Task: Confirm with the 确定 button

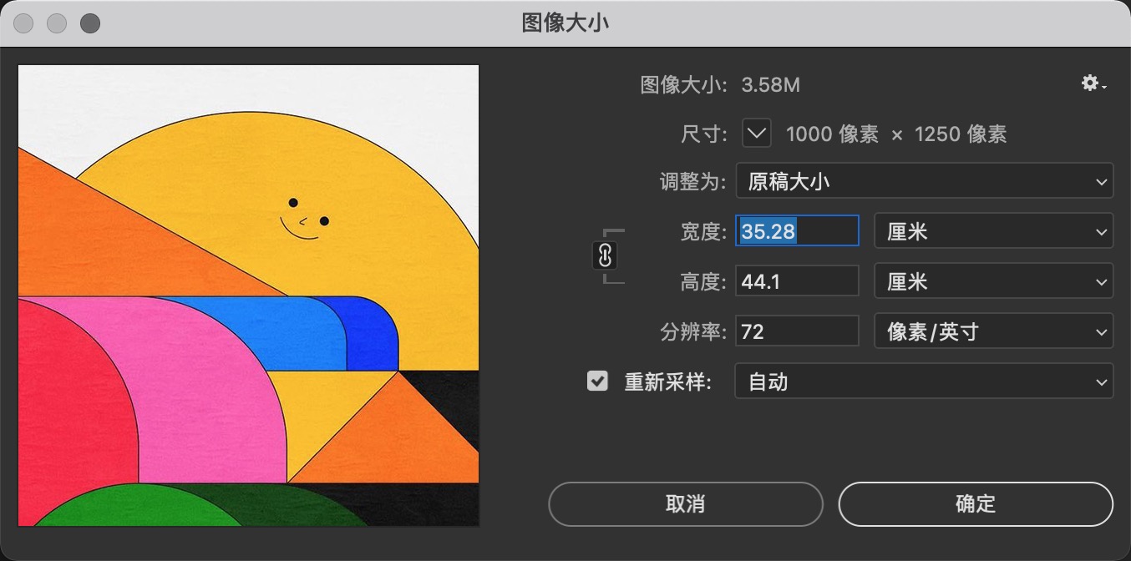Action: [975, 504]
